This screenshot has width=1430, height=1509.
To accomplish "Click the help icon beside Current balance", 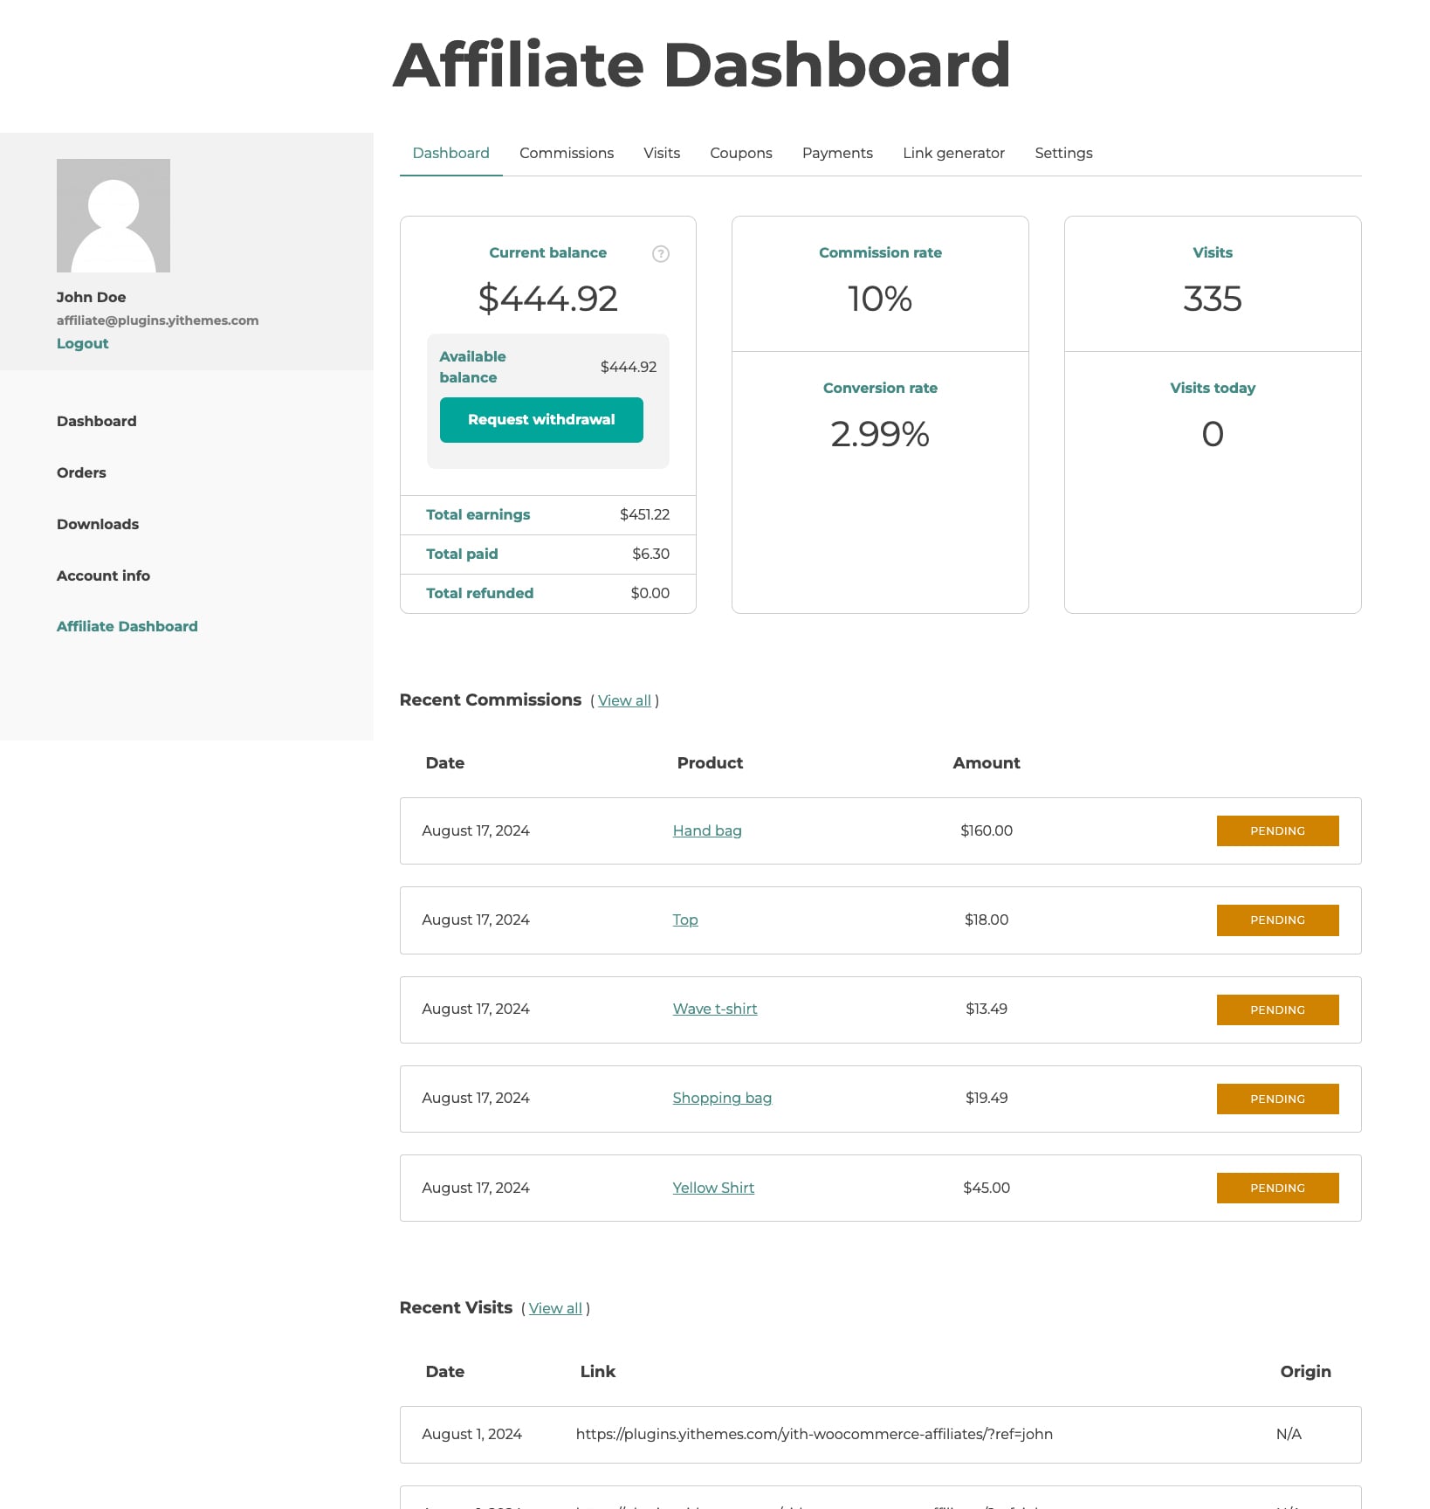I will tap(661, 254).
